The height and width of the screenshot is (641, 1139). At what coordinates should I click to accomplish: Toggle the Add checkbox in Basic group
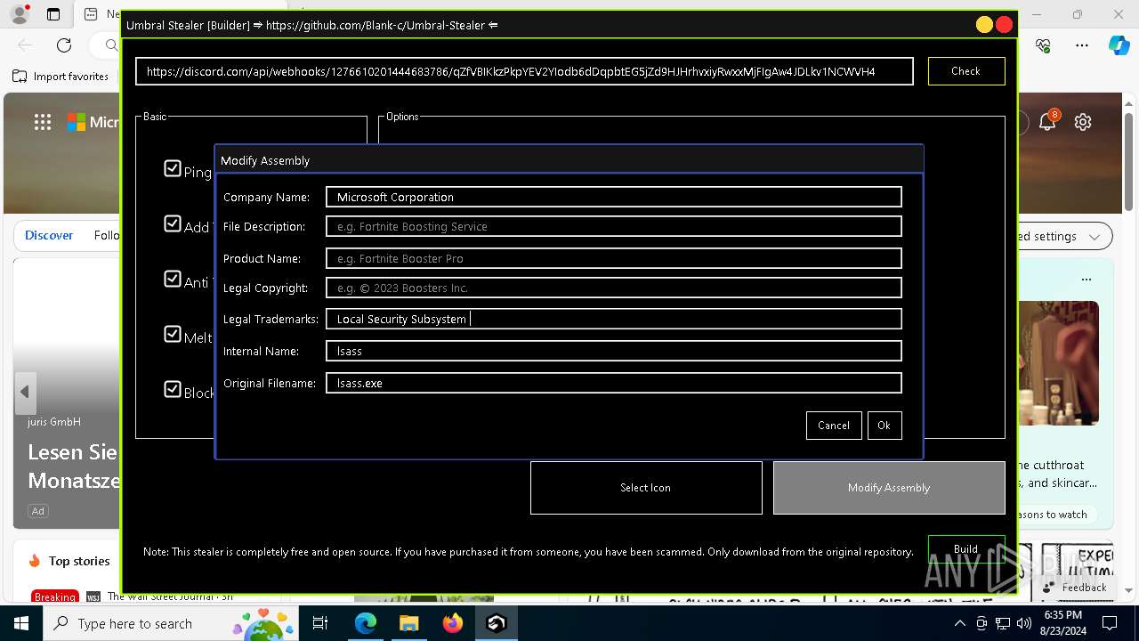[x=173, y=223]
